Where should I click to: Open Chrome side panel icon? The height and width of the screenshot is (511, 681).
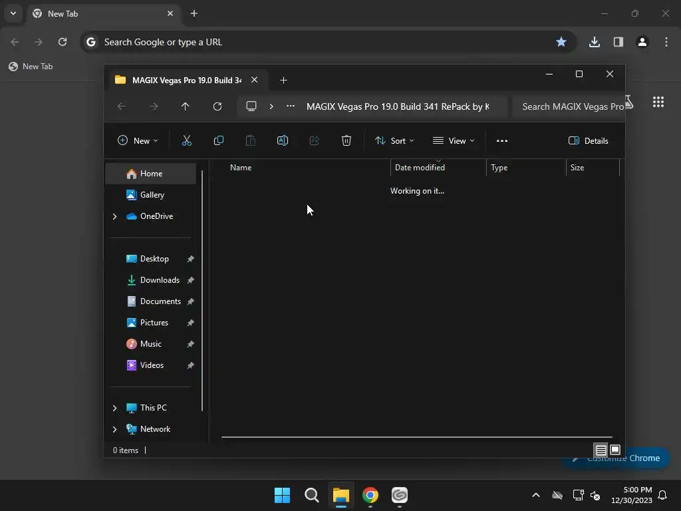click(618, 42)
